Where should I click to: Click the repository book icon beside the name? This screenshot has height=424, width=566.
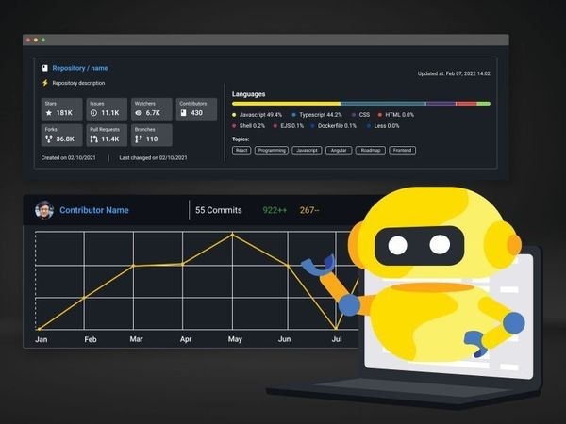click(44, 68)
